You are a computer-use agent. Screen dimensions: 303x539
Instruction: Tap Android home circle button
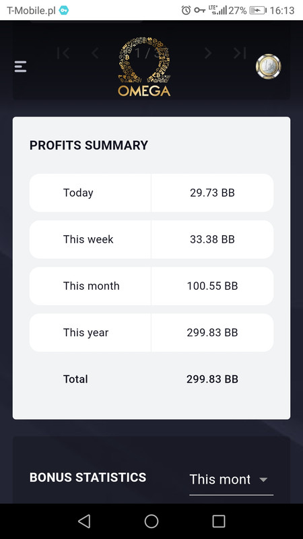click(x=151, y=521)
